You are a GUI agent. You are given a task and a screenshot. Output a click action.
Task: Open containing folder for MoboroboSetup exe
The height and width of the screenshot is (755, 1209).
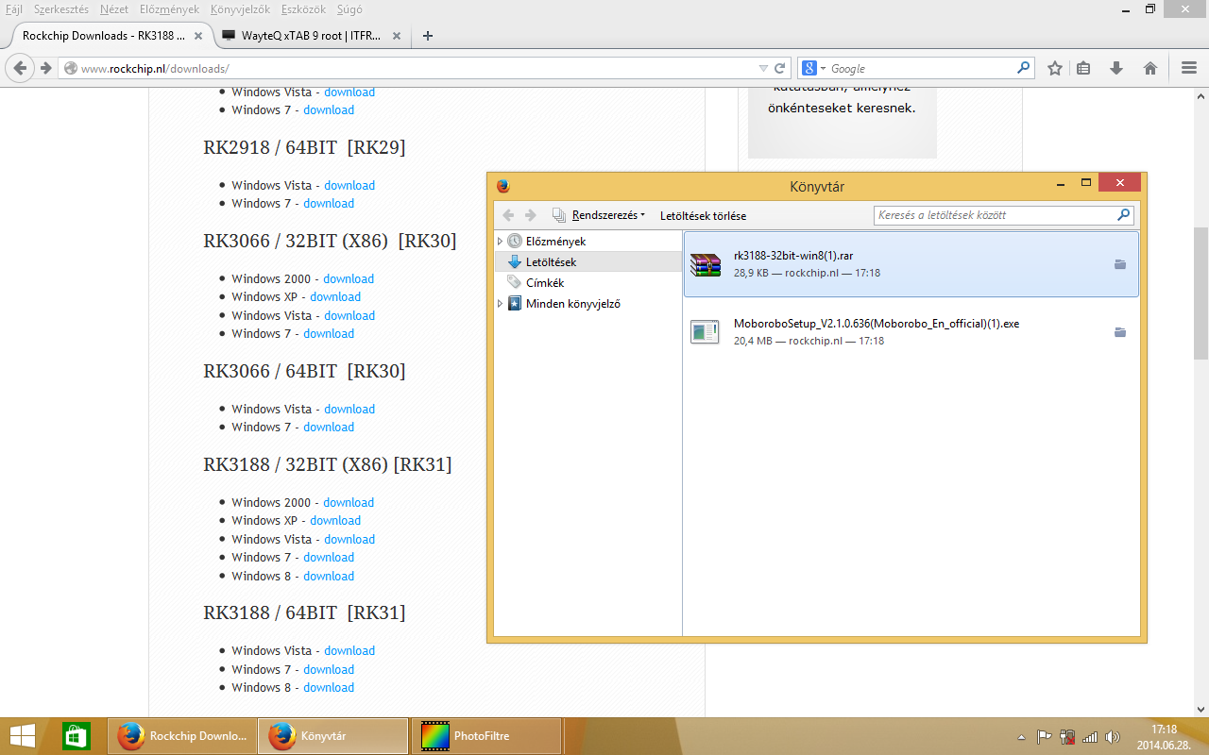(1120, 332)
